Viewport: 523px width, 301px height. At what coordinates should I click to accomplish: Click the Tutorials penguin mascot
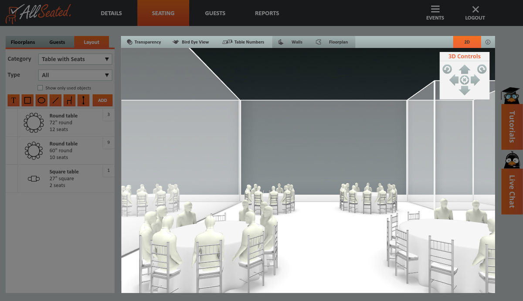tap(510, 96)
